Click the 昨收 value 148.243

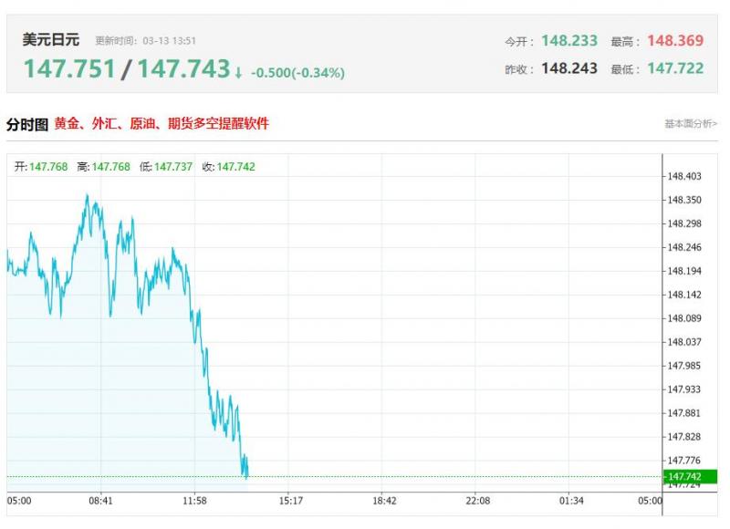(x=569, y=68)
